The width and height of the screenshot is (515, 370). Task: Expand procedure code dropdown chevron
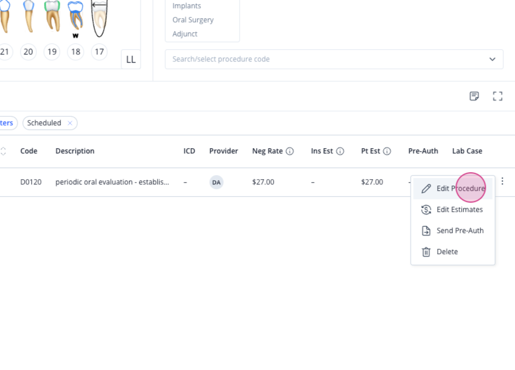click(492, 59)
